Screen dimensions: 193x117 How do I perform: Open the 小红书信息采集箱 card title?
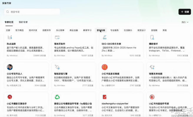110,74
